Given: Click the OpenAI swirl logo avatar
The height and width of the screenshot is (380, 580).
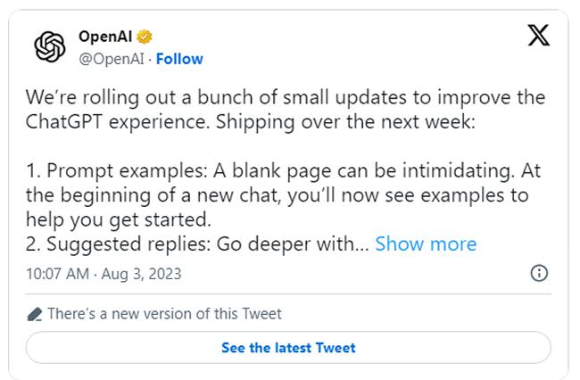Looking at the screenshot, I should 50,47.
